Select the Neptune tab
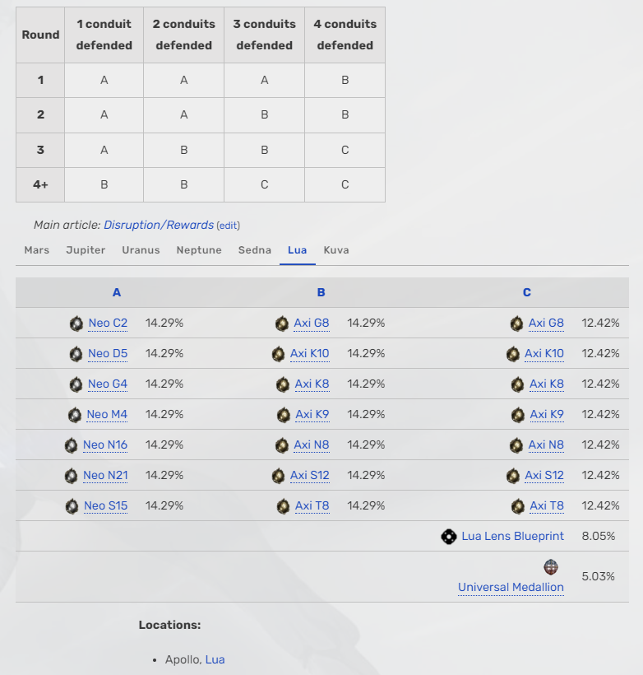 (x=199, y=250)
